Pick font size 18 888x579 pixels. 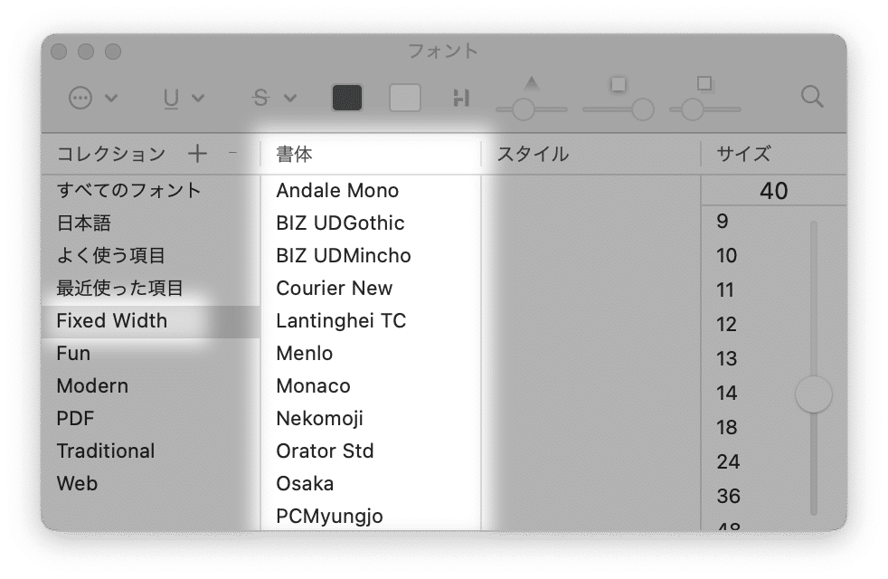[727, 427]
